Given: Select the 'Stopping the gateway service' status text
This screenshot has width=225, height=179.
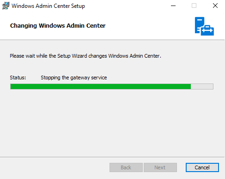Looking at the screenshot, I should [x=74, y=78].
